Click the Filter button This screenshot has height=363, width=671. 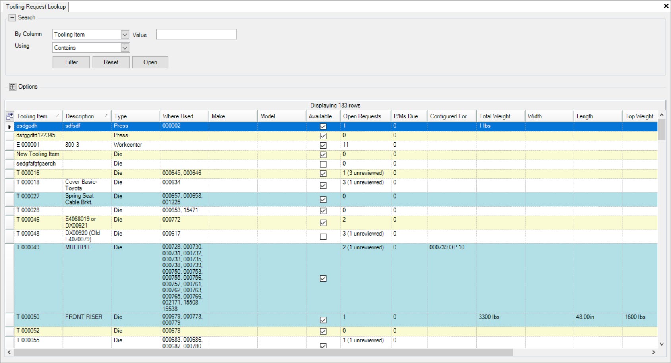click(x=72, y=62)
